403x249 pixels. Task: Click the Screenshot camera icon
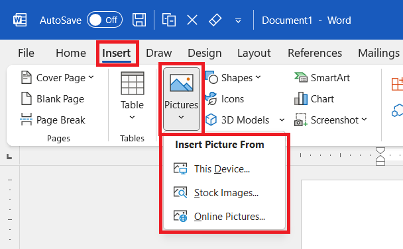click(x=301, y=120)
